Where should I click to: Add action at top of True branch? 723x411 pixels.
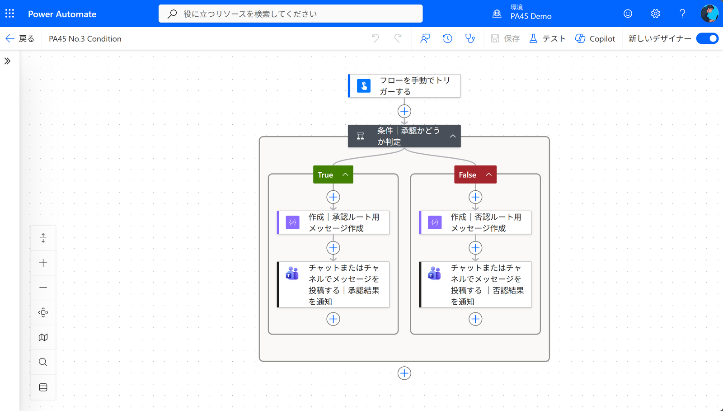333,197
